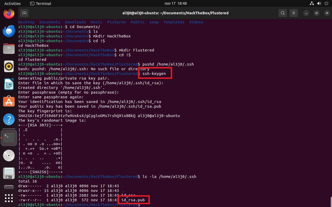332x207 pixels.
Task: Open the Text Editor dock icon
Action: coord(9,173)
